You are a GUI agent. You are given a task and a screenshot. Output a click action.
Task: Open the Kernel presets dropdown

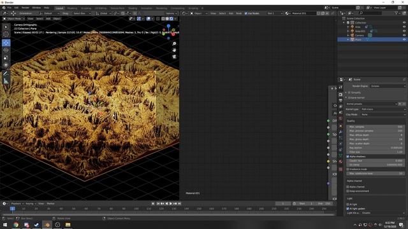click(372, 104)
